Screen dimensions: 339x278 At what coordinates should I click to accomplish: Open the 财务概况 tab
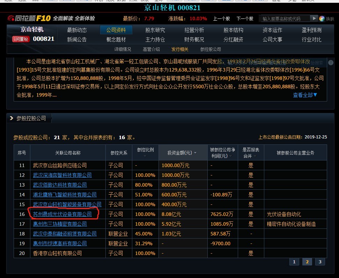(x=193, y=39)
